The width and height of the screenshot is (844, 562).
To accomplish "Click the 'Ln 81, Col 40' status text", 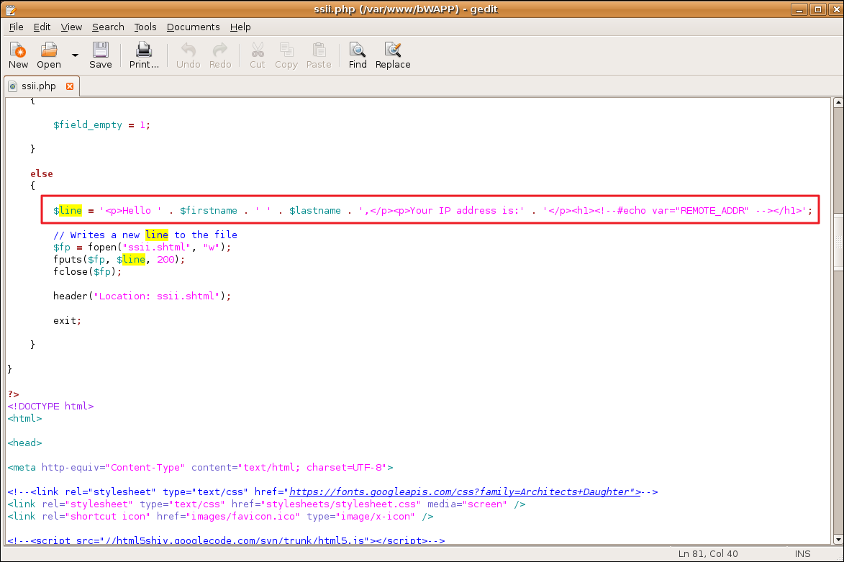I will (708, 553).
